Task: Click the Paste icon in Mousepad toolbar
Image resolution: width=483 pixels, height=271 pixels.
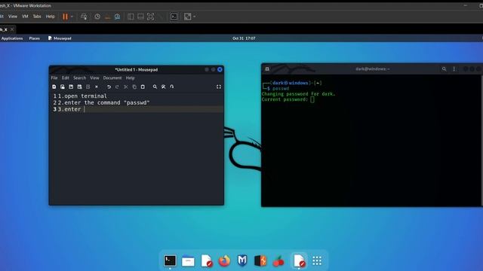Action: point(143,87)
